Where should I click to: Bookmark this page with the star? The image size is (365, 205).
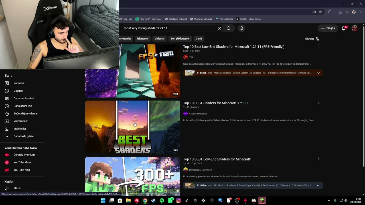click(x=320, y=12)
